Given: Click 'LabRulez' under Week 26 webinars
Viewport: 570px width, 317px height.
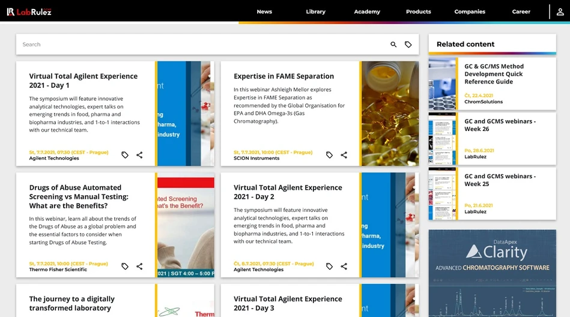Looking at the screenshot, I should coord(475,157).
